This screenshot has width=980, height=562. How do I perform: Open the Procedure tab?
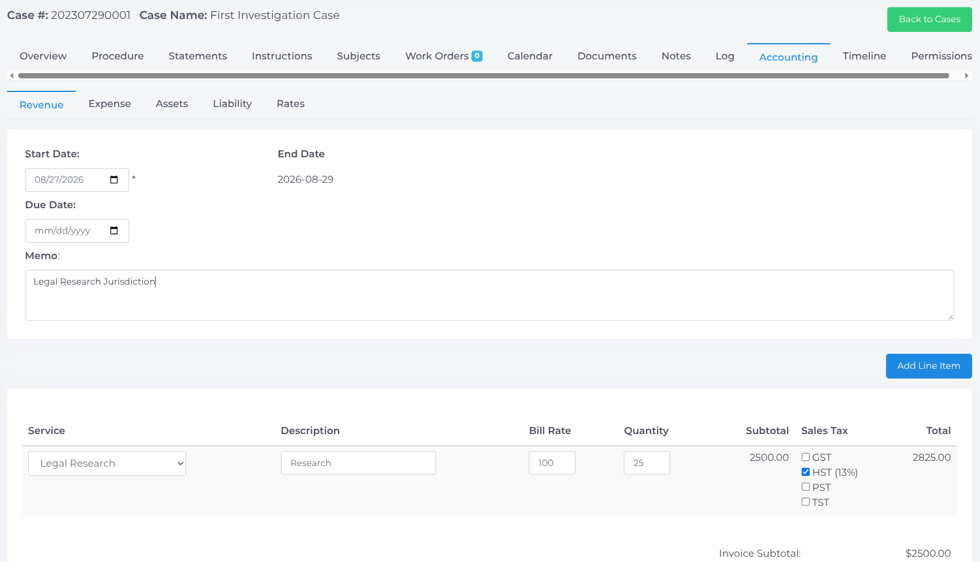117,56
